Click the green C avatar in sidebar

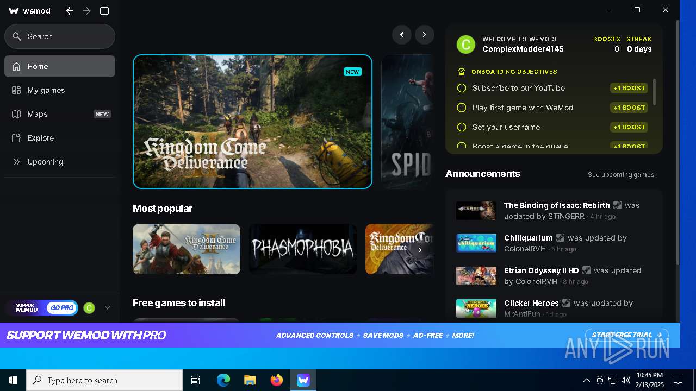[x=89, y=308]
